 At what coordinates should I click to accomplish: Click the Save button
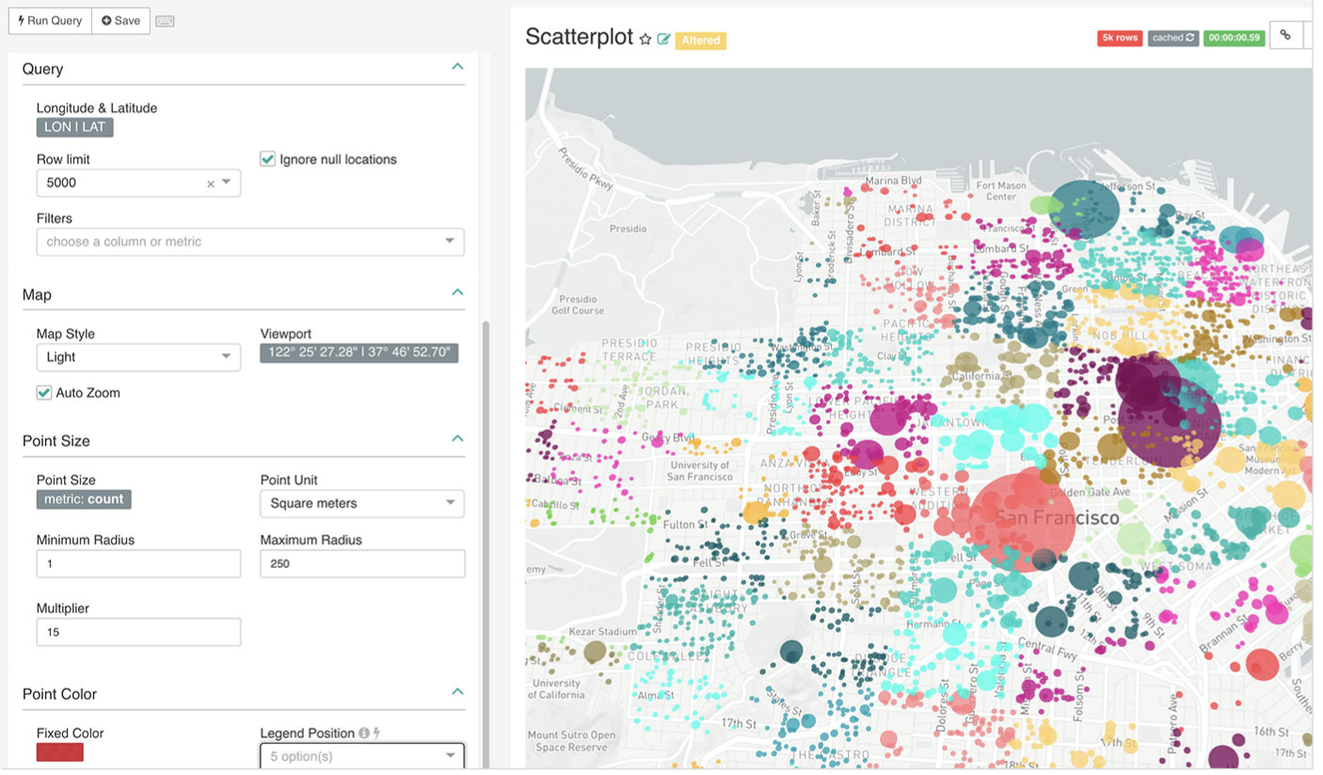click(120, 21)
